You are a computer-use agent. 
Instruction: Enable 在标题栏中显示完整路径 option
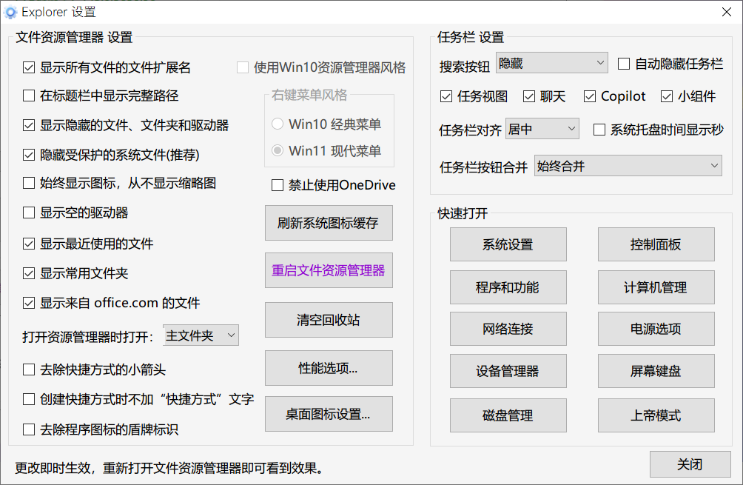(x=29, y=96)
